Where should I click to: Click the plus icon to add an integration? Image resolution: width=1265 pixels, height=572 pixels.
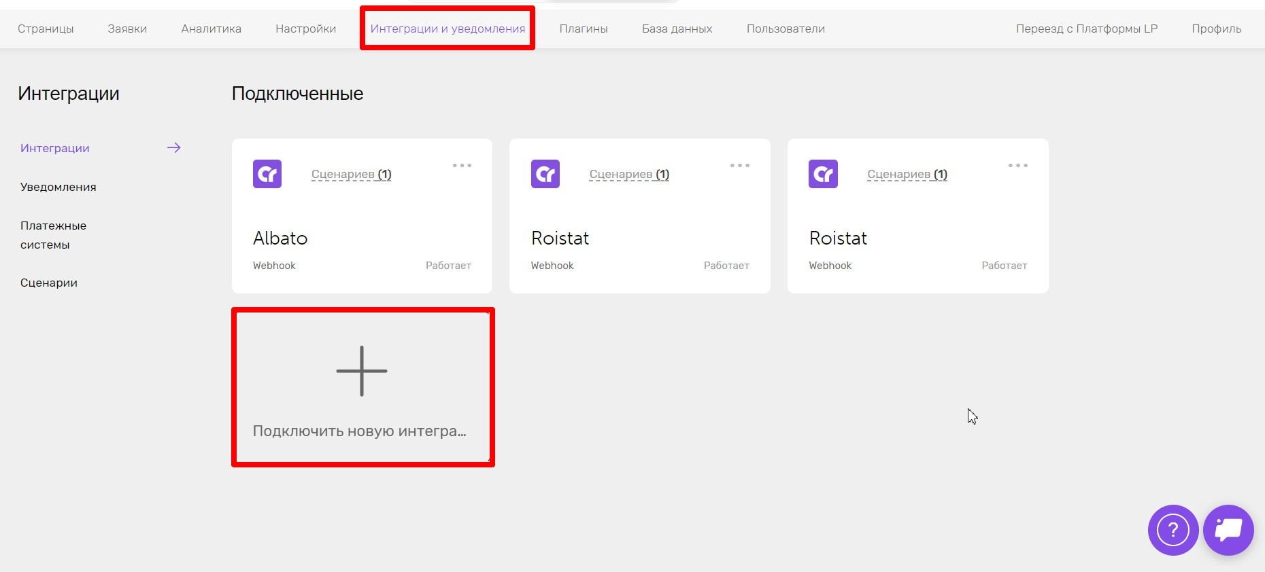pyautogui.click(x=362, y=371)
